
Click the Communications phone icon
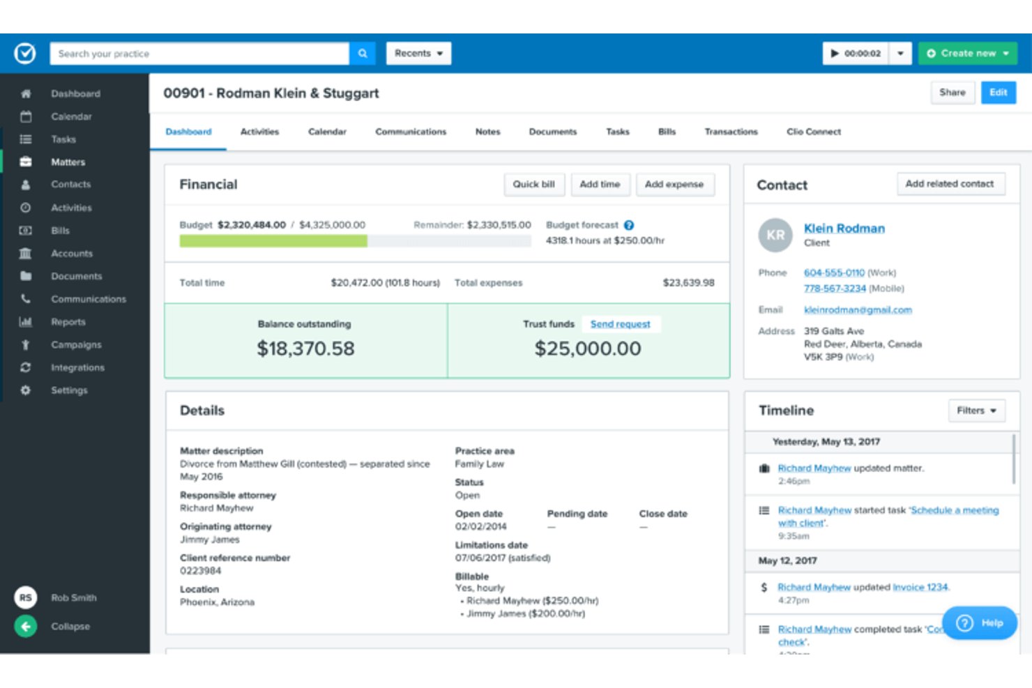click(x=26, y=299)
